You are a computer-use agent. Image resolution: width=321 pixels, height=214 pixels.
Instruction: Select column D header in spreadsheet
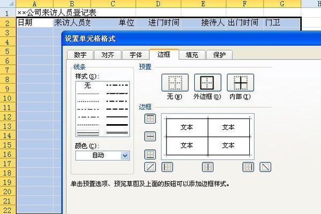tap(158, 4)
